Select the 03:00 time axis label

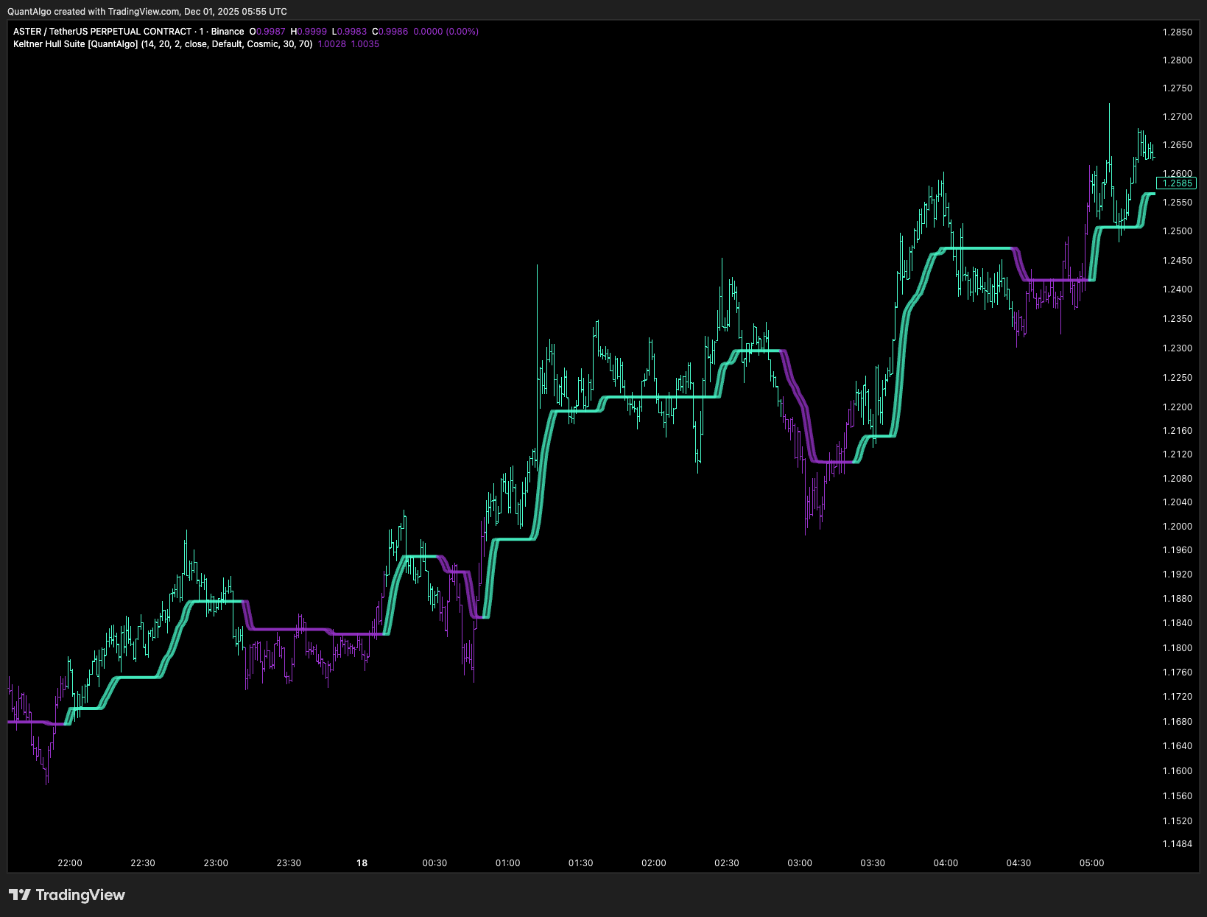click(800, 863)
